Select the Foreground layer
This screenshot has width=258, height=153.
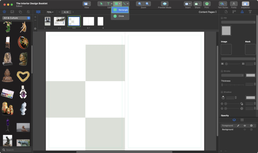tap(227, 125)
